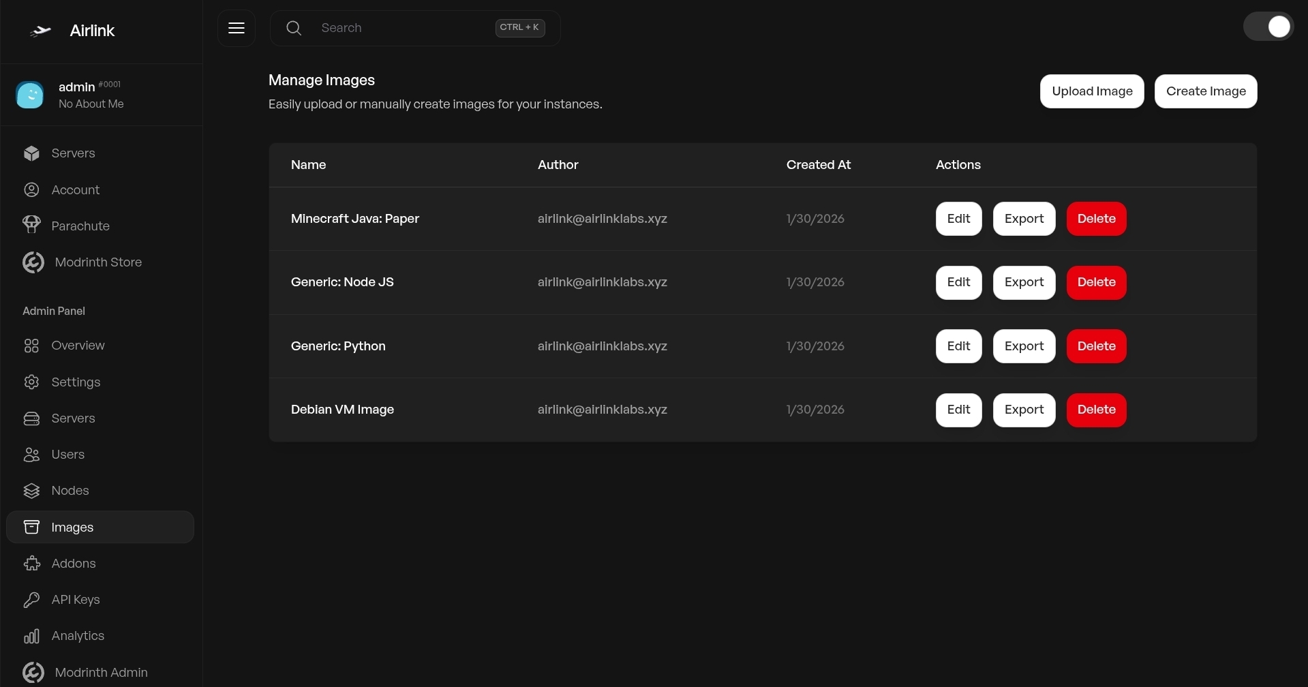Open the Parachute icon in sidebar
This screenshot has height=687, width=1308.
point(31,226)
